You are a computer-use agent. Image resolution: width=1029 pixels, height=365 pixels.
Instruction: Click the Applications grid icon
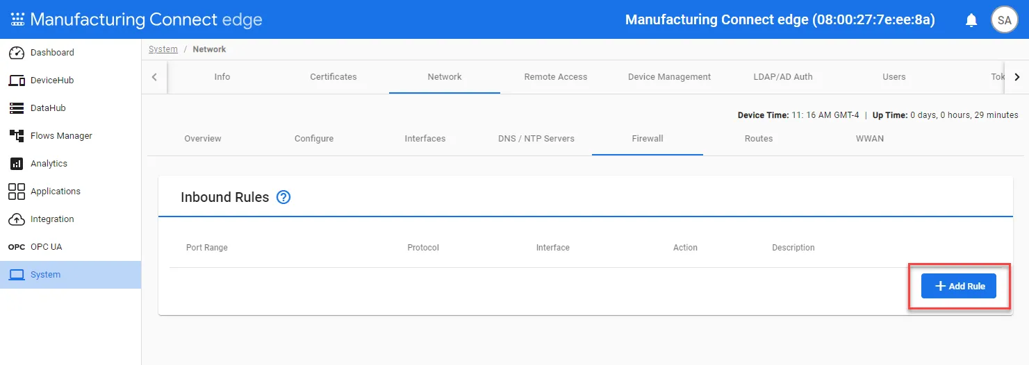(17, 192)
